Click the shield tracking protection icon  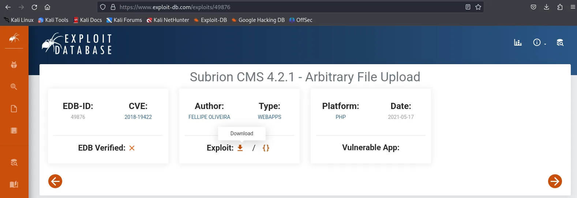tap(103, 7)
